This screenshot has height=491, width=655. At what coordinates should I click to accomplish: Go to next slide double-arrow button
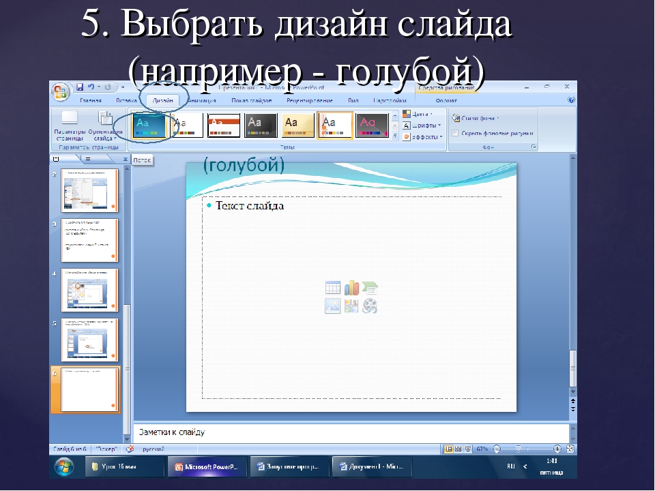click(x=573, y=409)
